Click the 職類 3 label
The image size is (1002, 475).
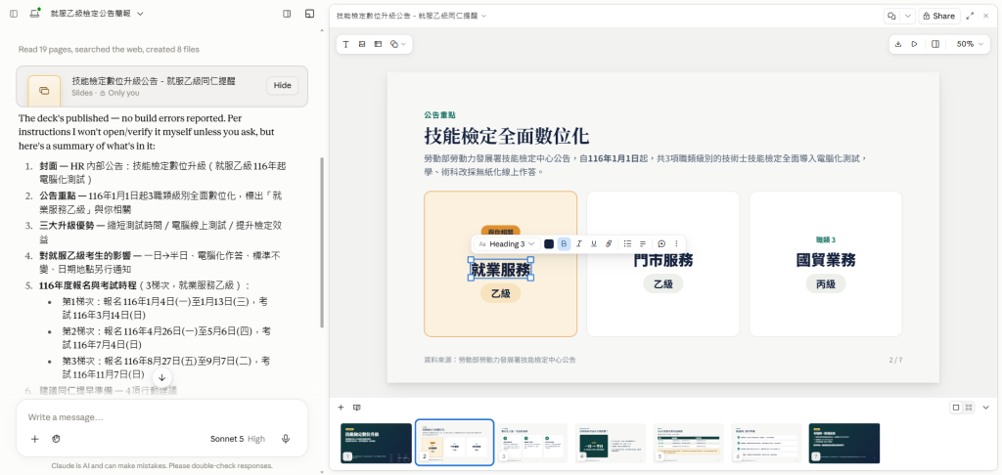[x=826, y=240]
